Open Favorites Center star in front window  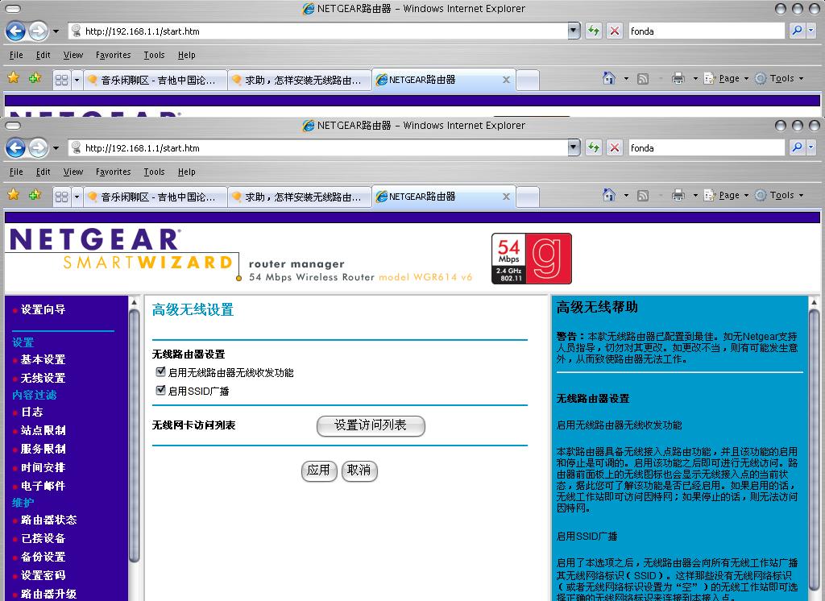tap(13, 195)
